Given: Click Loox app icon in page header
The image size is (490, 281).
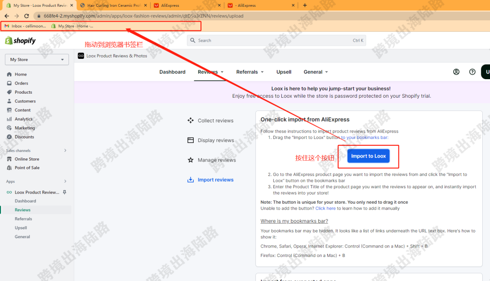Looking at the screenshot, I should pyautogui.click(x=81, y=56).
